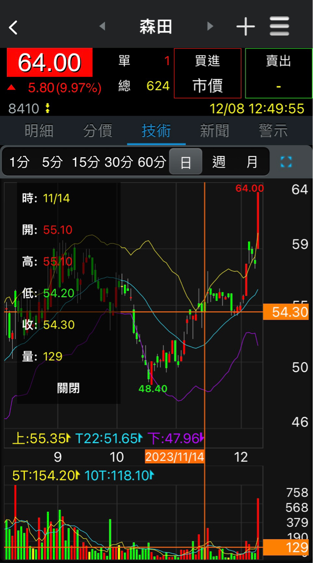This screenshot has height=563, width=313.
Task: Go to next stock with right triangle
Action: coord(210,26)
